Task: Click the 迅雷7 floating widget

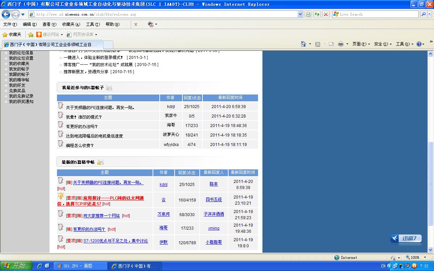Action: (x=406, y=238)
